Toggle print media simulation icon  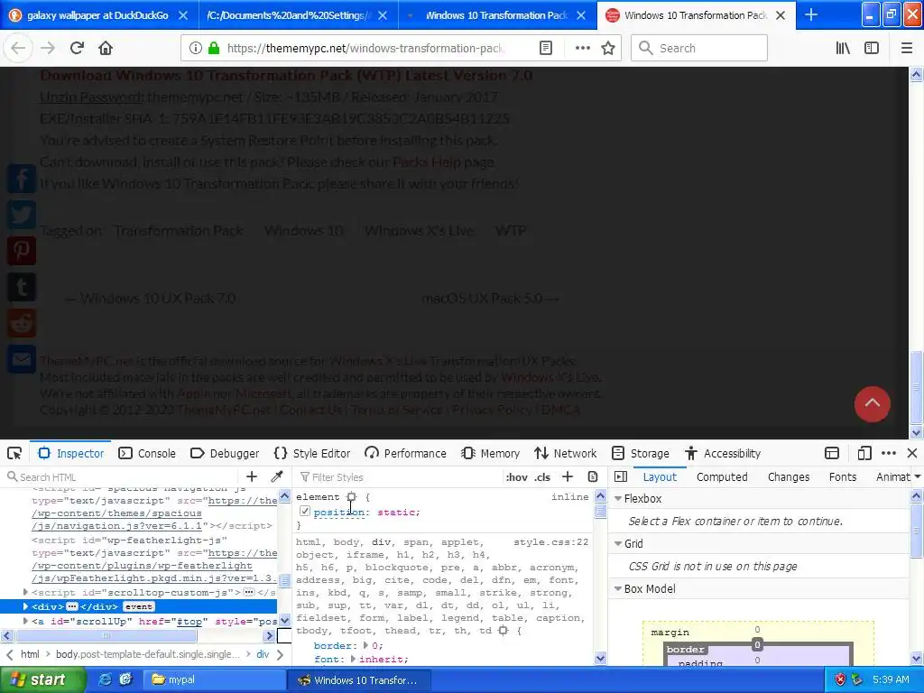593,476
